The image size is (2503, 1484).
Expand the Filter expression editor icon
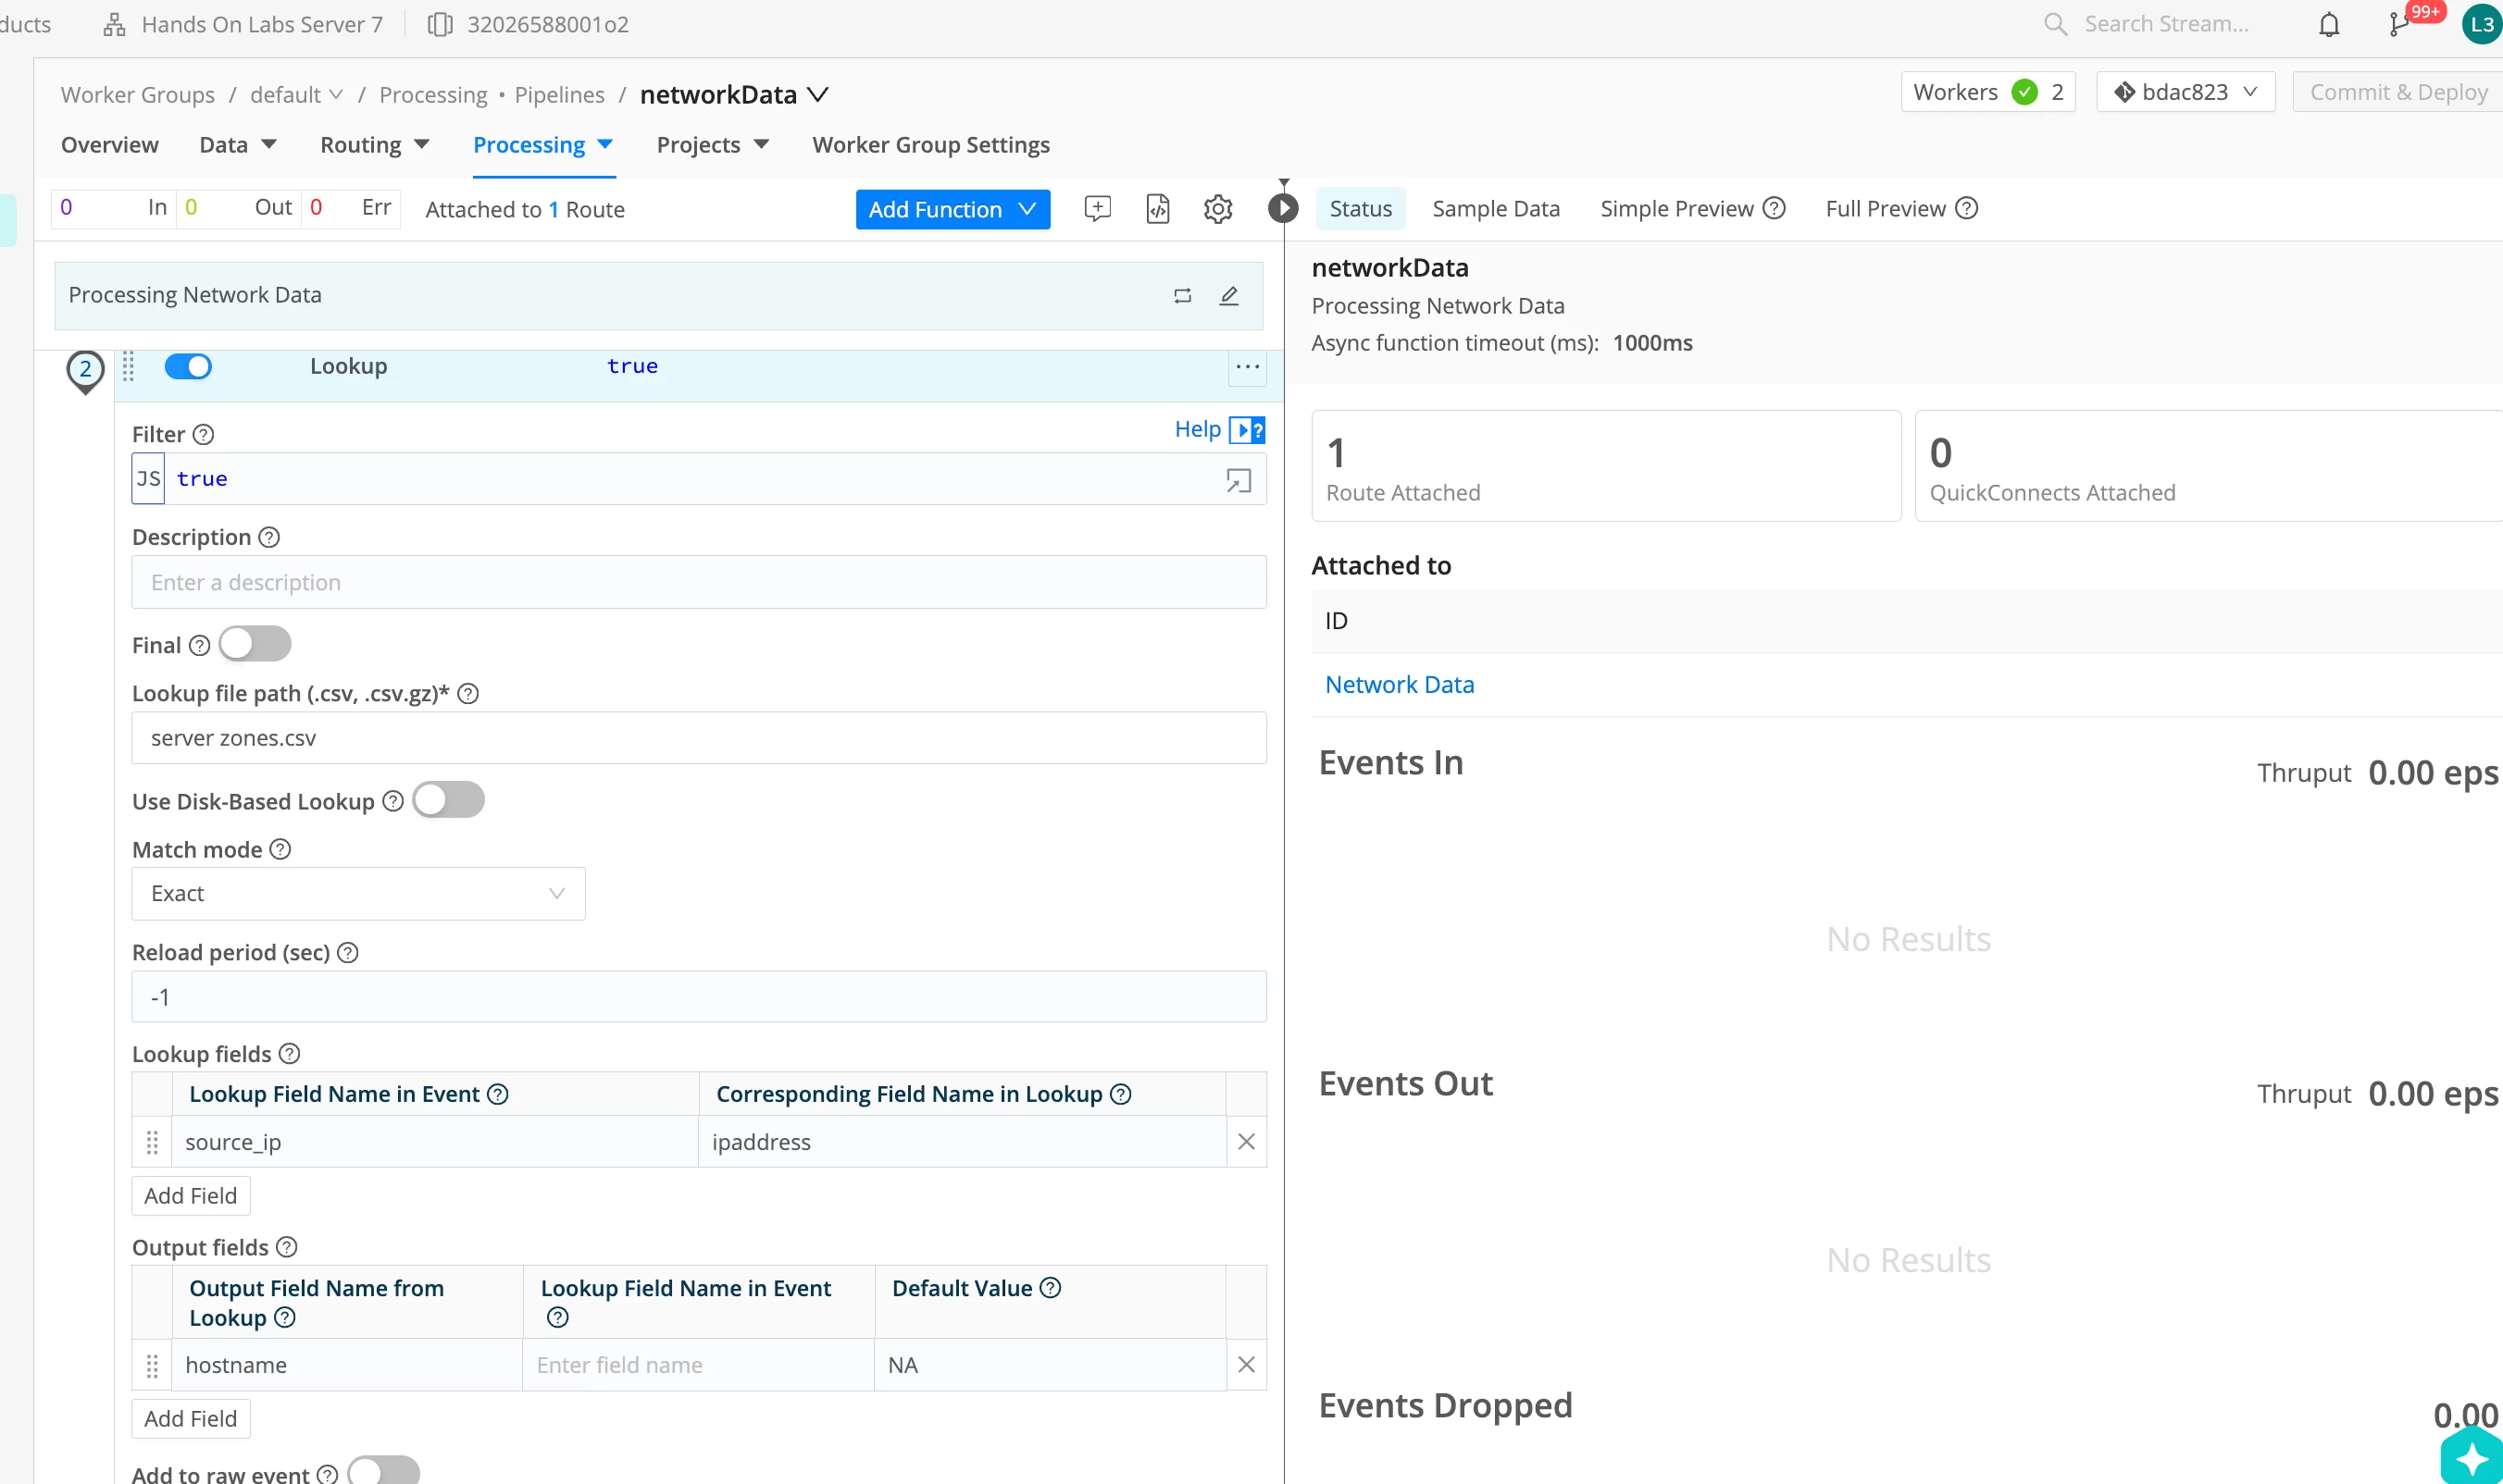[1239, 481]
